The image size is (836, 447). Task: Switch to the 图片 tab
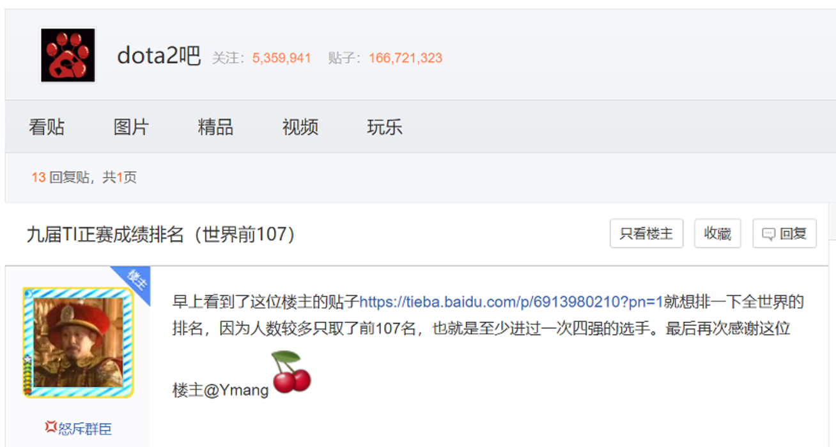point(131,127)
